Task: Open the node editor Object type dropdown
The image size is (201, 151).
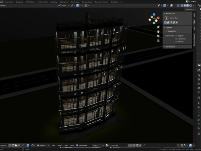Action: point(43,146)
